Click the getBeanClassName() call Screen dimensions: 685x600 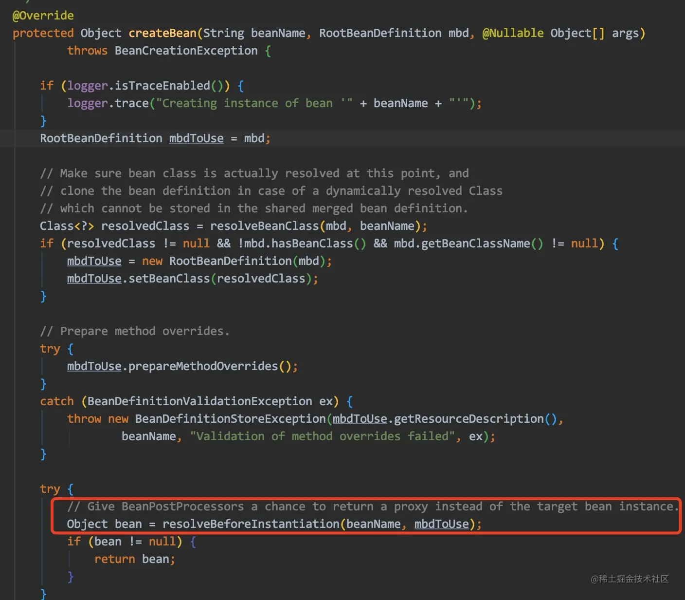(x=482, y=244)
